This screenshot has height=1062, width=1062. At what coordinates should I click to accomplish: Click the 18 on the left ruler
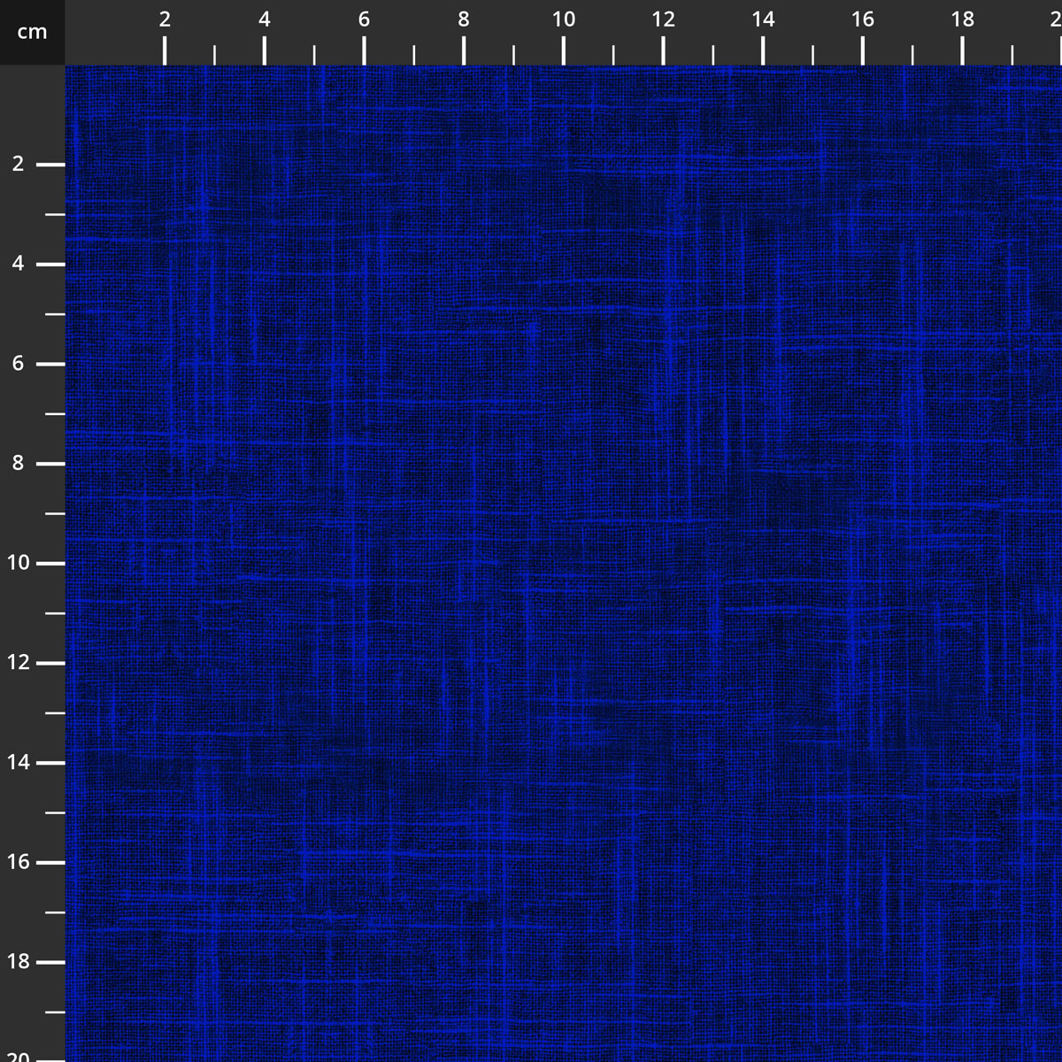click(x=18, y=962)
